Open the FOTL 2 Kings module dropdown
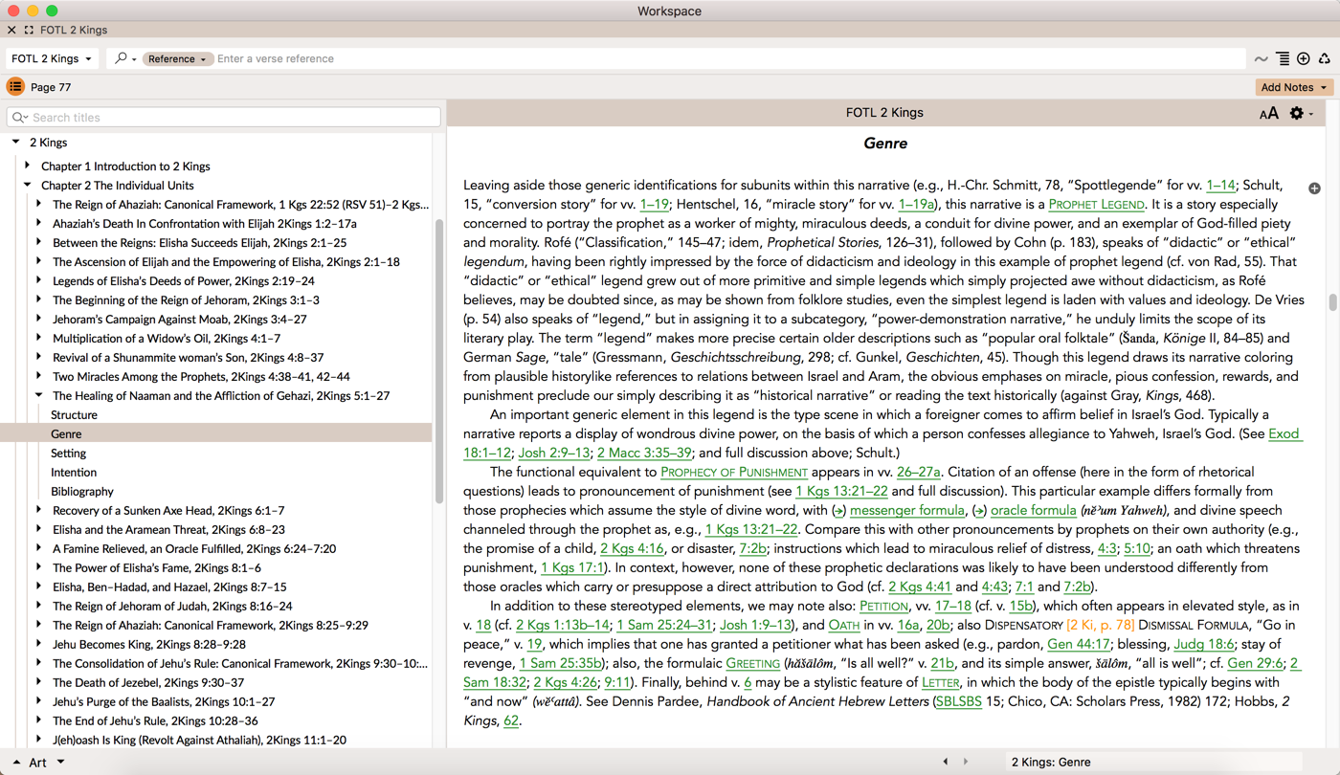The height and width of the screenshot is (775, 1340). (x=52, y=59)
